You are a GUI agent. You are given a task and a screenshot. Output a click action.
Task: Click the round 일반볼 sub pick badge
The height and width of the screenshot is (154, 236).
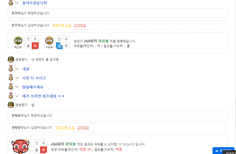tap(49, 41)
